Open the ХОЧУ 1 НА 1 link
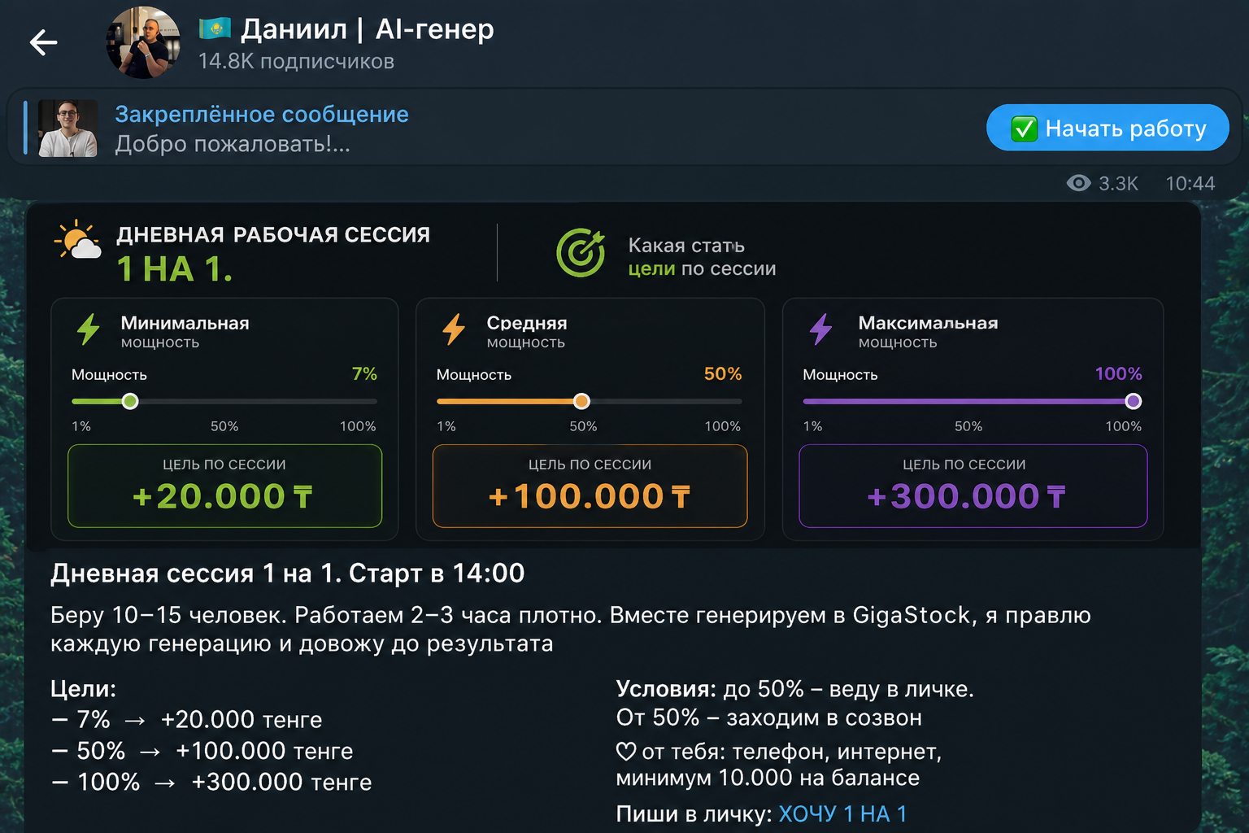 tap(842, 813)
